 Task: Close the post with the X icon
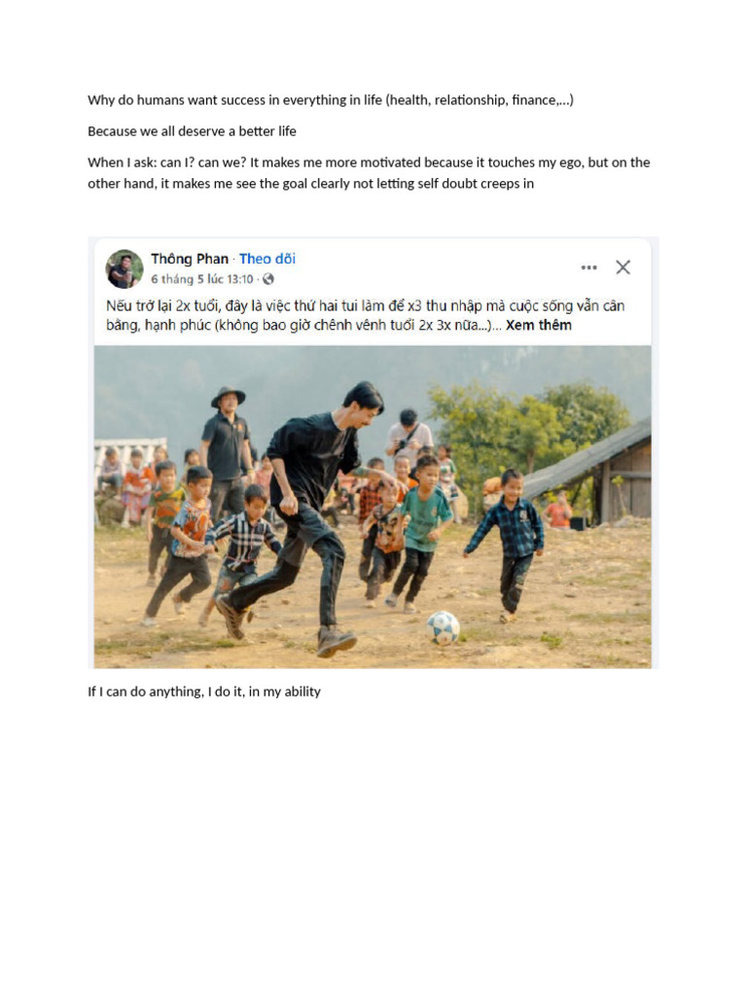coord(623,267)
